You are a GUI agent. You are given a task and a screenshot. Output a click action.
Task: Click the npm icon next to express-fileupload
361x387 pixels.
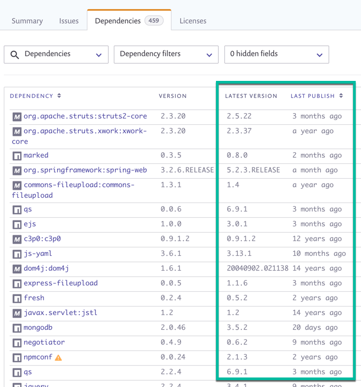17,284
